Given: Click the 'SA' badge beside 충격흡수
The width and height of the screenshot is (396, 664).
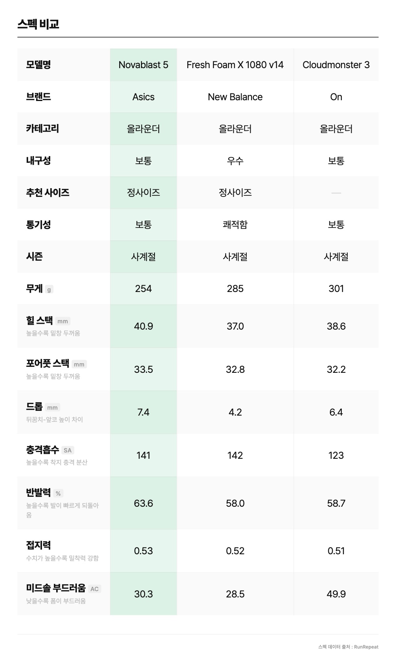Looking at the screenshot, I should click(x=68, y=450).
